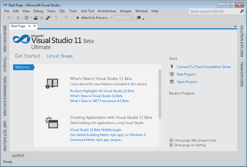
Task: Click the window icon for Creating Applications section
Action: click(52, 123)
